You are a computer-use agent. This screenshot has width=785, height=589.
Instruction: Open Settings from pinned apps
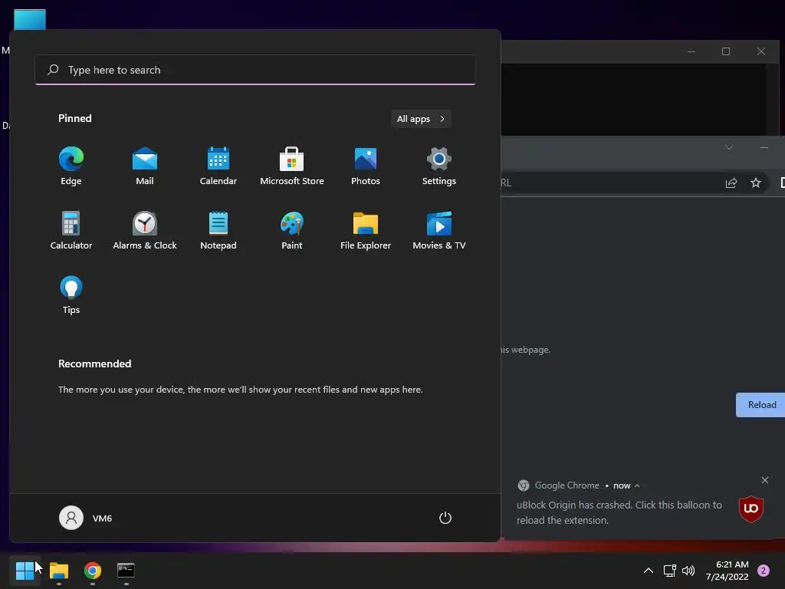tap(439, 166)
